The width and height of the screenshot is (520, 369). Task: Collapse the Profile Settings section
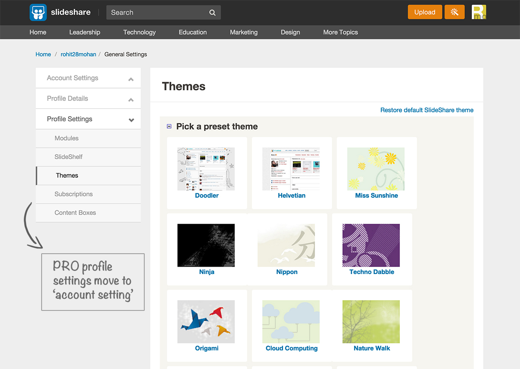131,120
